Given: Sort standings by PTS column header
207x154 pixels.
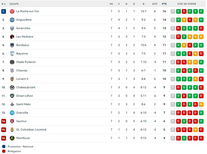Looking at the screenshot, I should click(164, 4).
